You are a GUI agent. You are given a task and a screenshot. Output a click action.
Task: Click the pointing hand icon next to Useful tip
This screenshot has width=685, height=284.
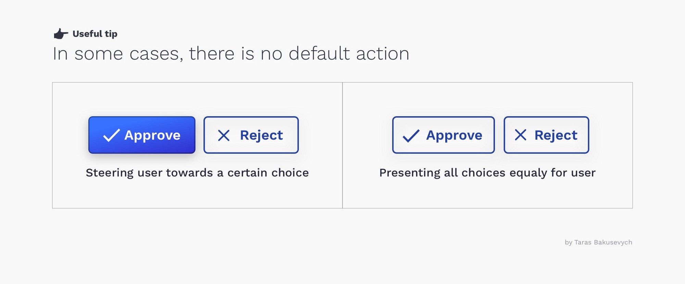(x=61, y=34)
